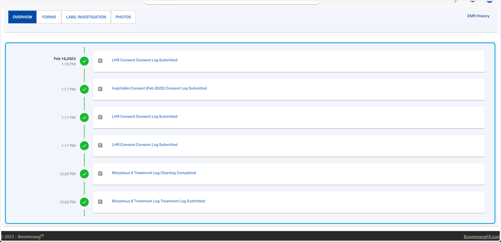
Task: Open Morpheus 8 Treatment Log Charting Completed
Action: pyautogui.click(x=154, y=173)
